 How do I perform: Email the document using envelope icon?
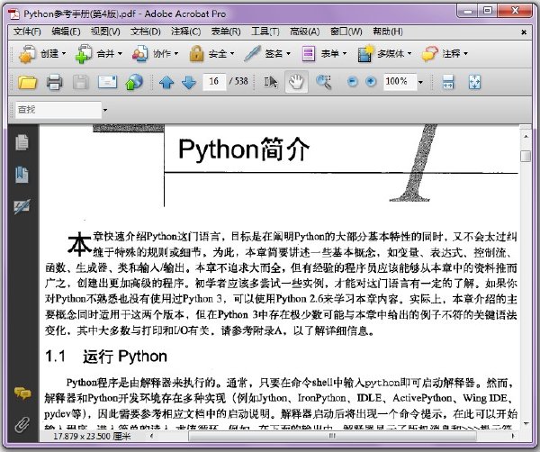tap(107, 82)
